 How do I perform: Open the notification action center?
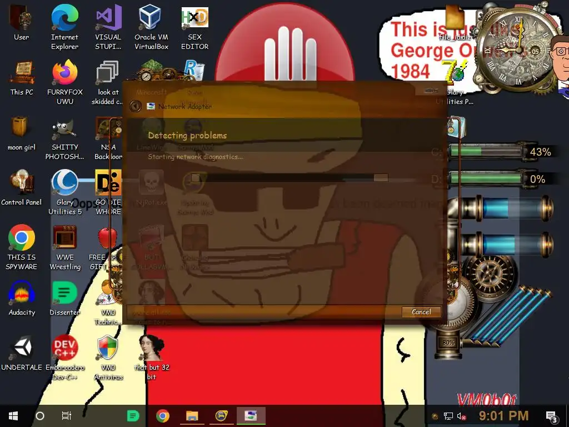(552, 416)
